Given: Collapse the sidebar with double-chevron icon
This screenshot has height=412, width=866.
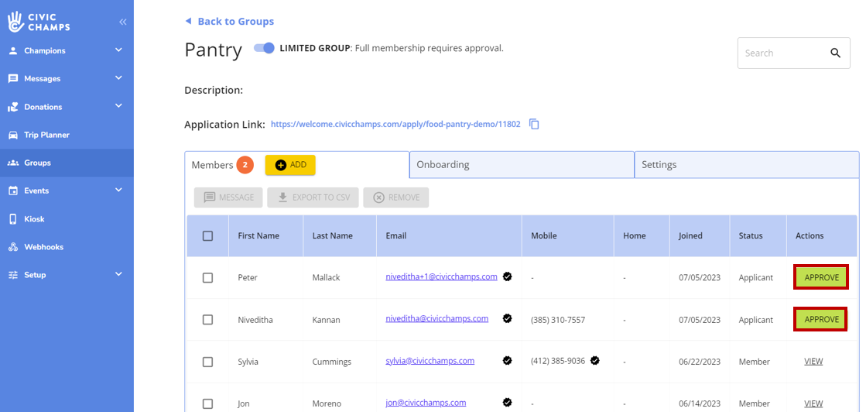Looking at the screenshot, I should pos(122,22).
